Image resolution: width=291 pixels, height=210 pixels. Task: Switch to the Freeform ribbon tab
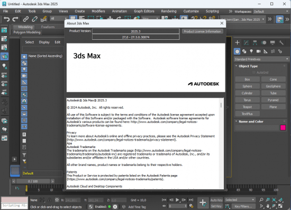click(48, 27)
